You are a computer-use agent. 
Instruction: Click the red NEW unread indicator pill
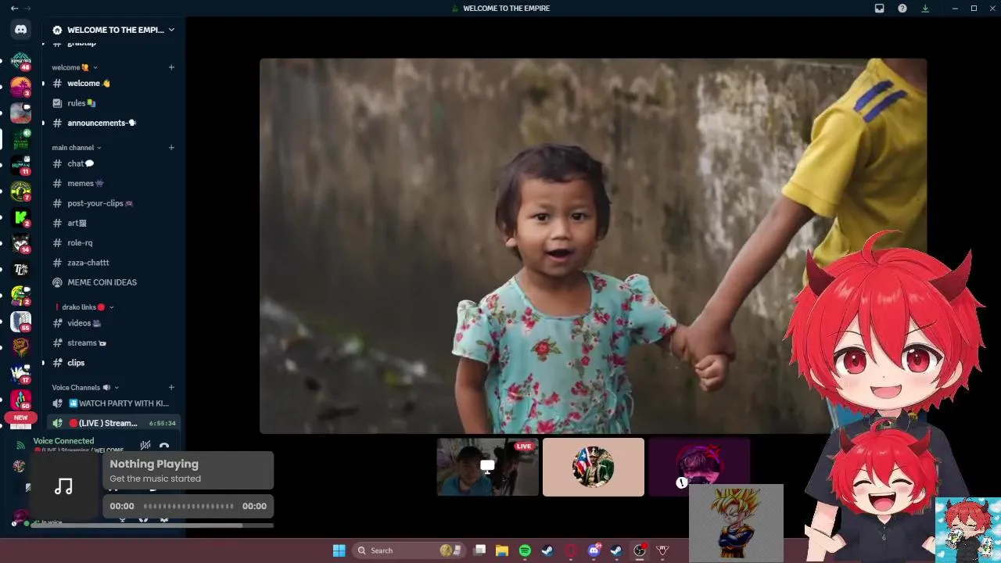click(x=20, y=418)
